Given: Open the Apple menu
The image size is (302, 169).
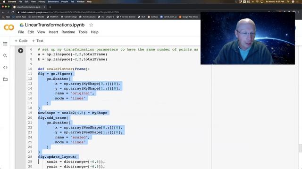Looking at the screenshot, I should click(4, 1).
